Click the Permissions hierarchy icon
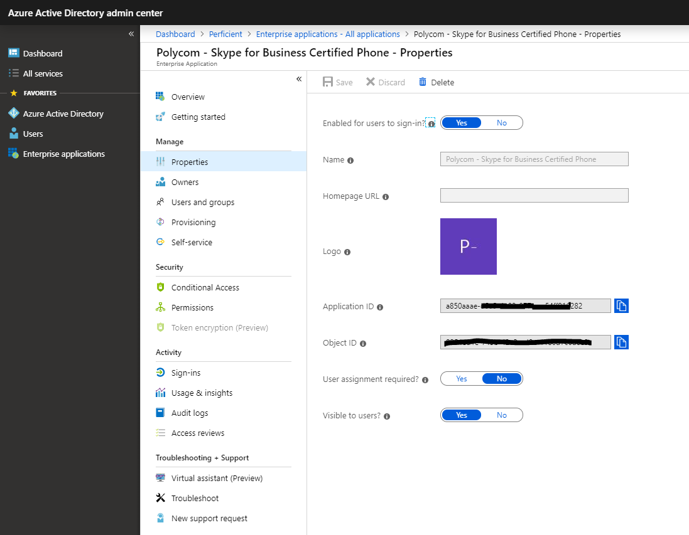689x535 pixels. tap(160, 307)
